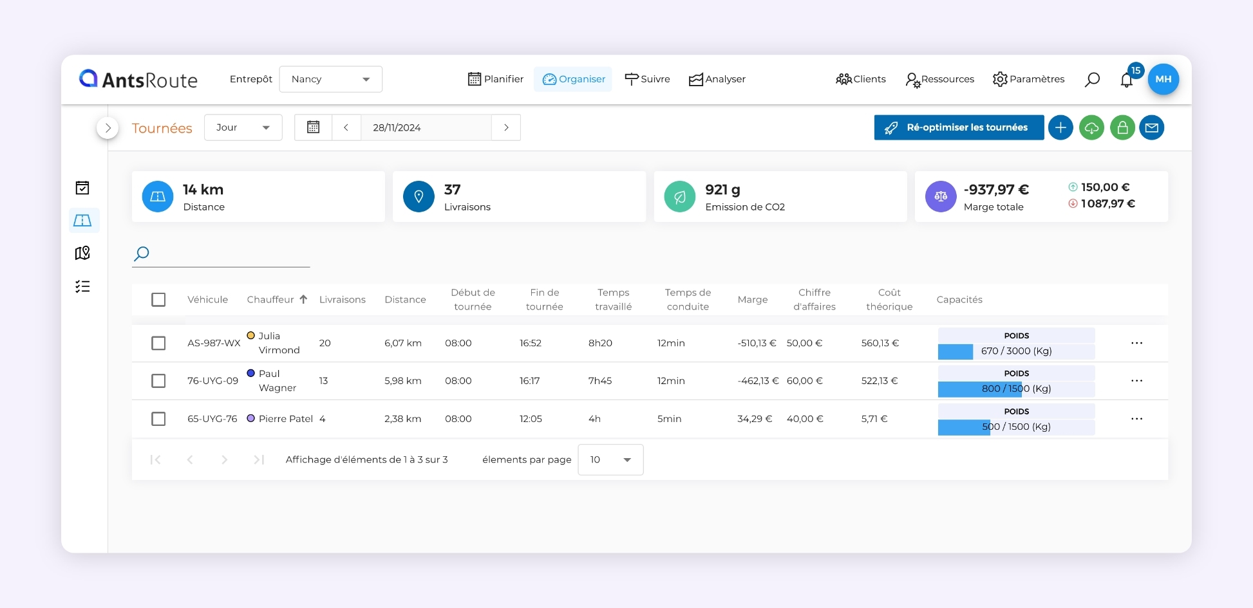Open the elements per page dropdown
The height and width of the screenshot is (608, 1253).
tap(610, 459)
